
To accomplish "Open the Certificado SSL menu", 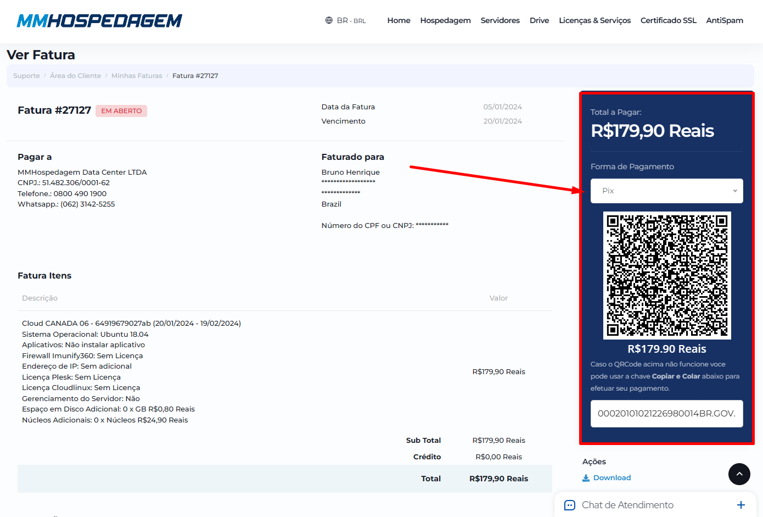I will click(668, 20).
